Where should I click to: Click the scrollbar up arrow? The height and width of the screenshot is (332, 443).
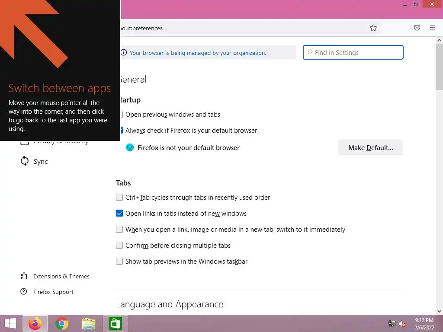pyautogui.click(x=439, y=40)
